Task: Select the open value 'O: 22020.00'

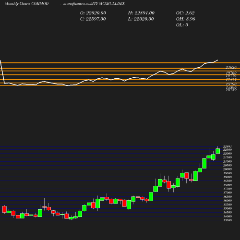Action: pos(93,13)
